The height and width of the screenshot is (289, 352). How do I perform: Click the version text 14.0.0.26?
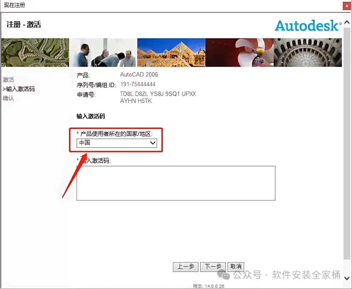tap(214, 286)
